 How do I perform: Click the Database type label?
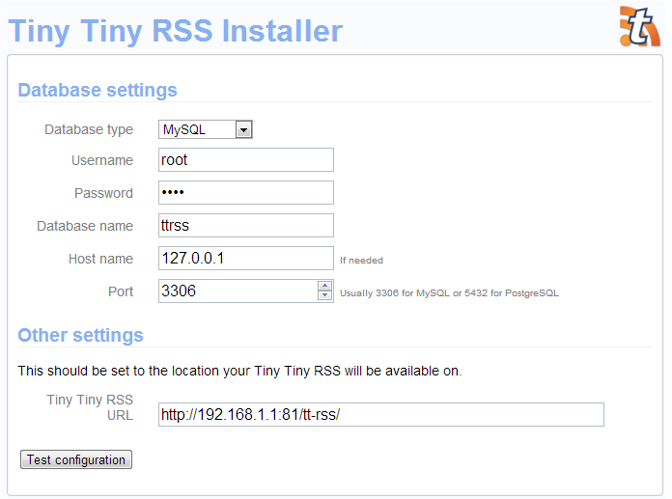[89, 129]
